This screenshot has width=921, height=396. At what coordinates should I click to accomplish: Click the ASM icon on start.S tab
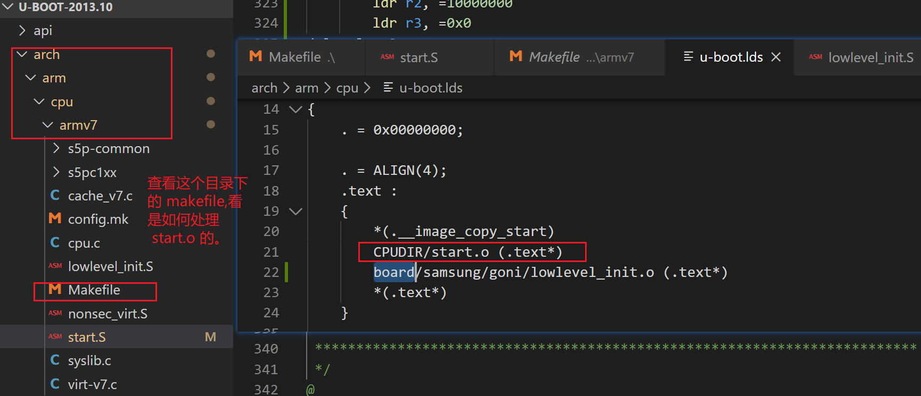coord(388,56)
